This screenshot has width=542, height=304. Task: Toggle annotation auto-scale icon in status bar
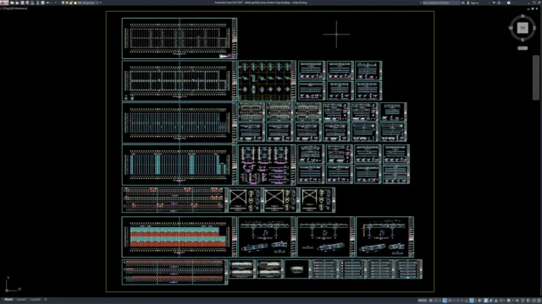tap(490, 301)
